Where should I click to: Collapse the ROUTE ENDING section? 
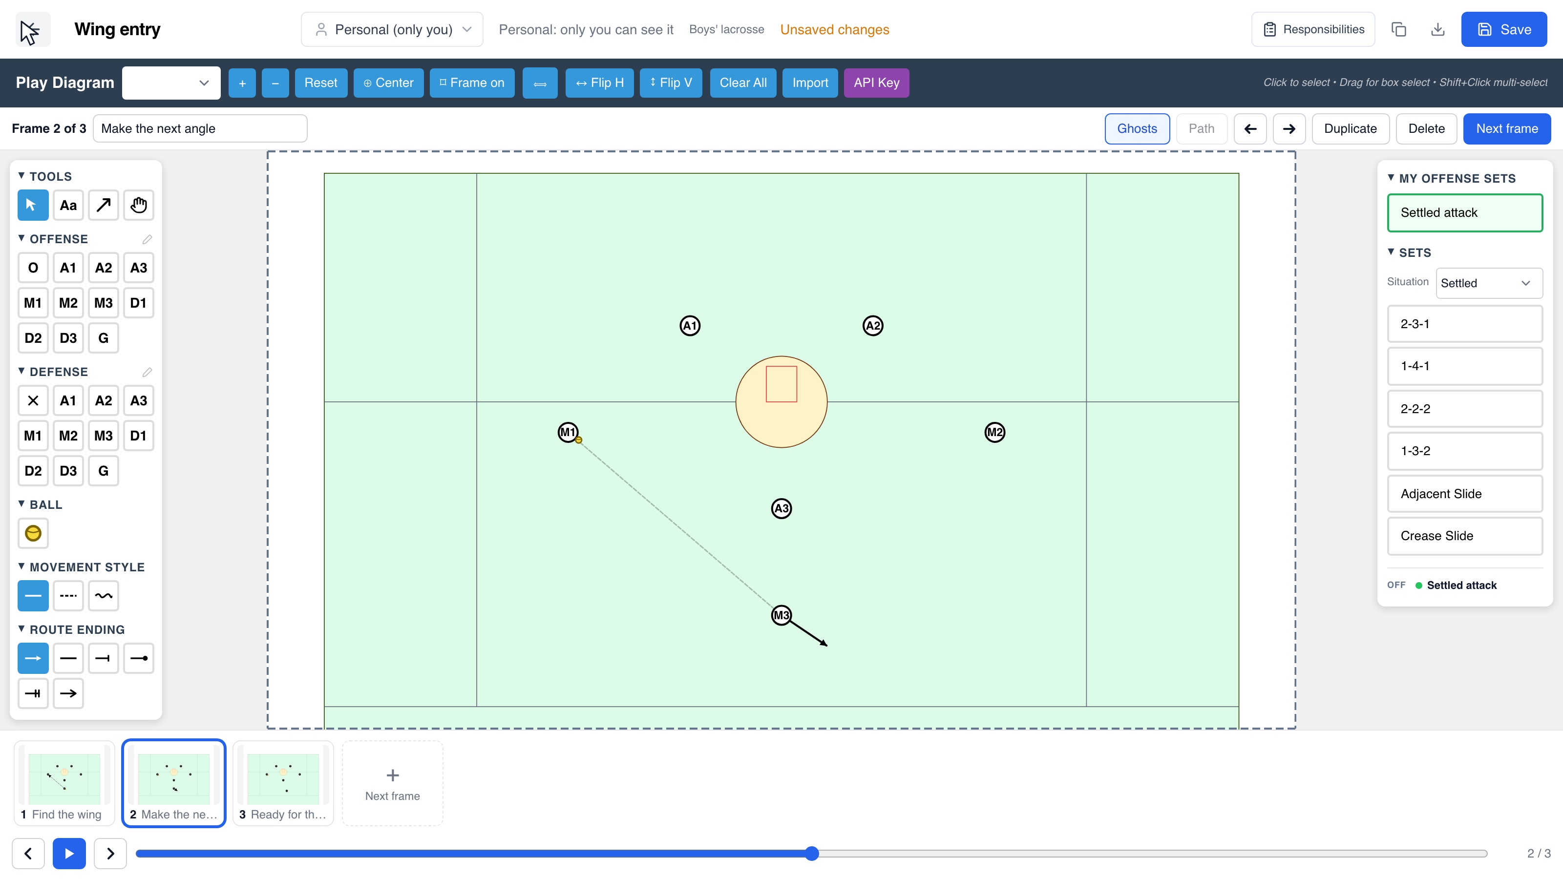[x=72, y=629]
